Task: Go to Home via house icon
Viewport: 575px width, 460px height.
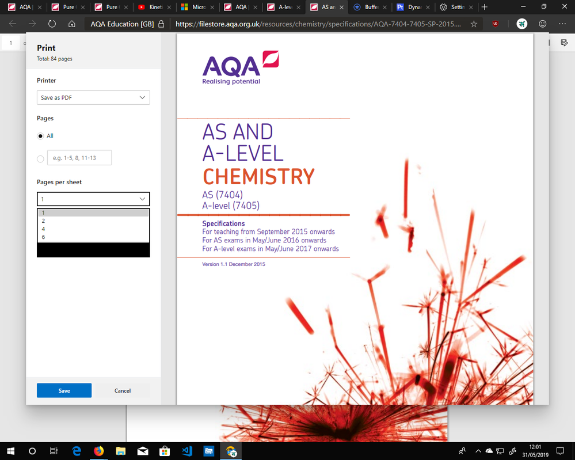Action: coord(72,24)
